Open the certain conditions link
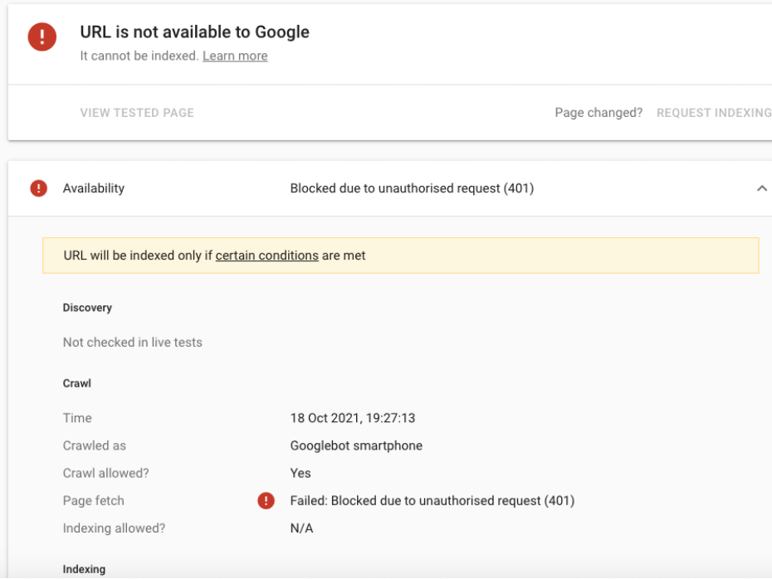Viewport: 772px width, 579px height. [266, 255]
